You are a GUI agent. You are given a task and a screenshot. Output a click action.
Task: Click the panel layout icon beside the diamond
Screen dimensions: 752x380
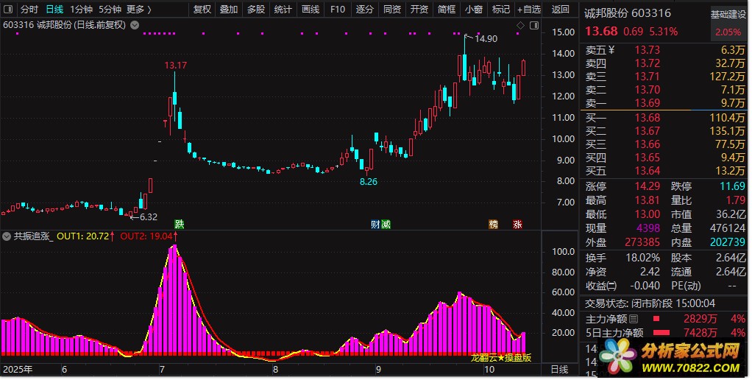(533, 25)
